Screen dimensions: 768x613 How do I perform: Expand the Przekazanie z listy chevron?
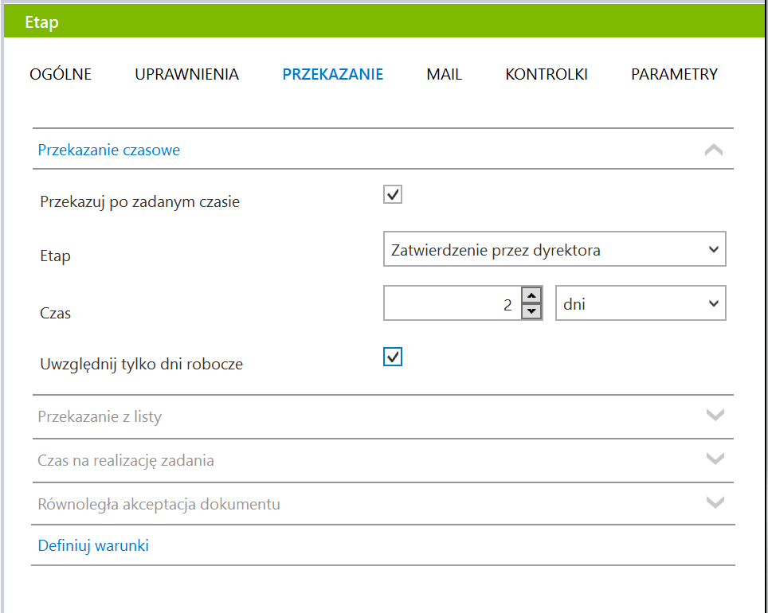click(715, 416)
